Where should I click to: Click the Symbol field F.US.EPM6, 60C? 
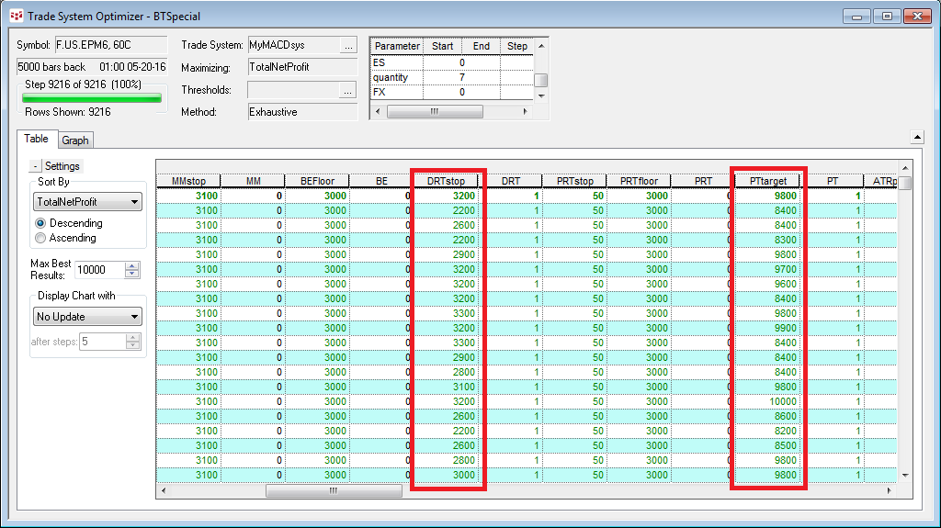point(111,45)
